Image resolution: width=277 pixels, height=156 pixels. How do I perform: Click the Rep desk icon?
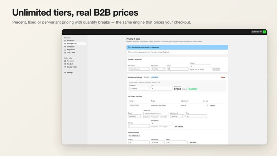(x=65, y=64)
